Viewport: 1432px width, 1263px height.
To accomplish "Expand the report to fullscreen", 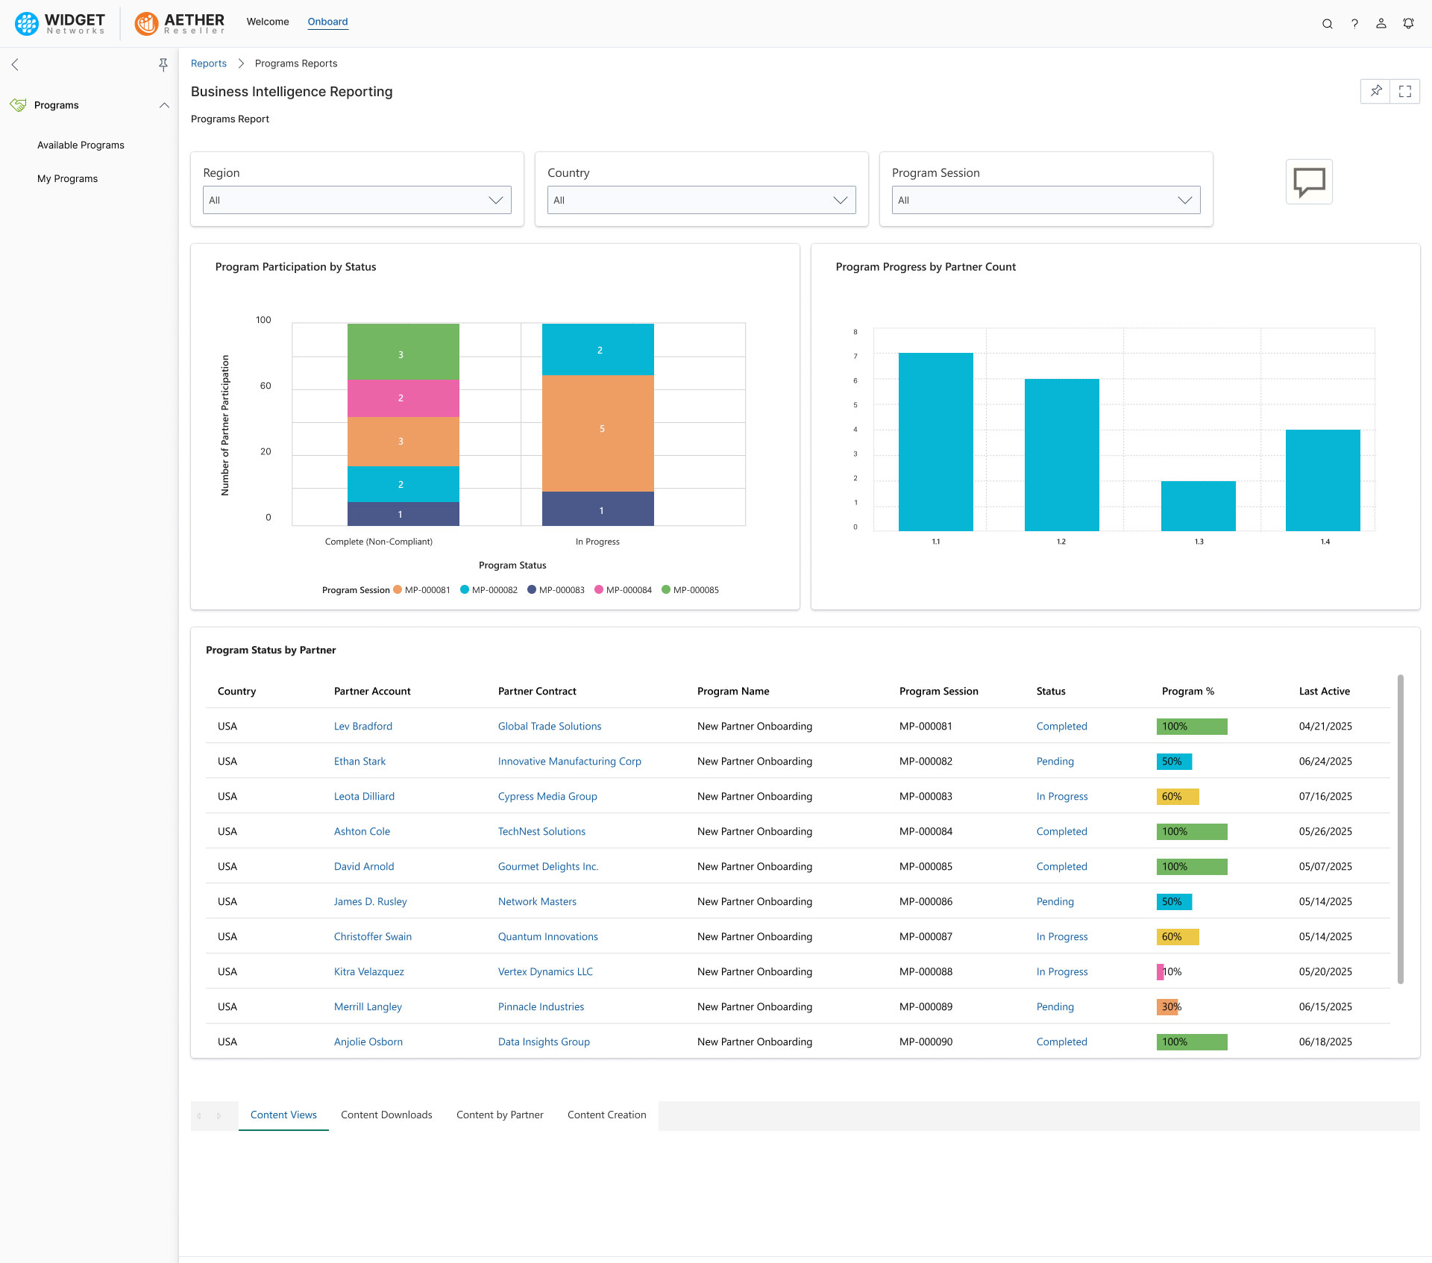I will [x=1407, y=91].
